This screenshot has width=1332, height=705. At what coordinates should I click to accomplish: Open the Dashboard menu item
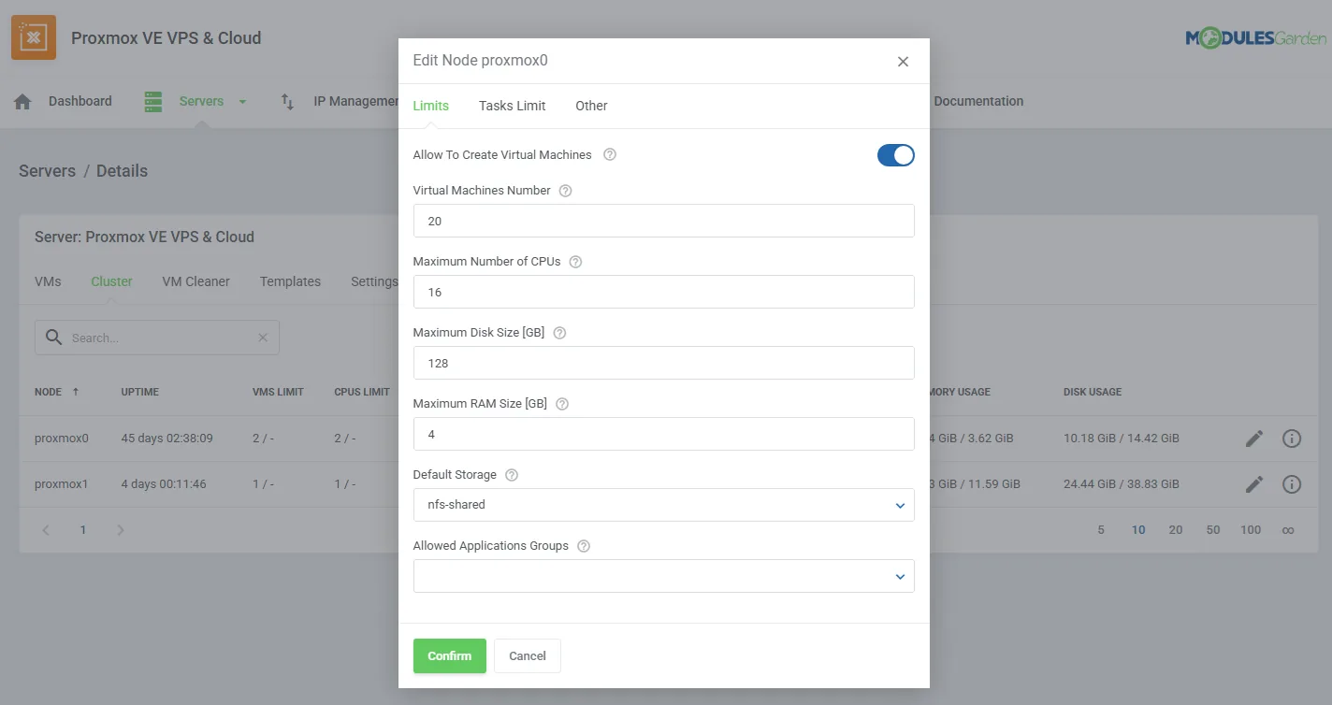click(x=80, y=101)
